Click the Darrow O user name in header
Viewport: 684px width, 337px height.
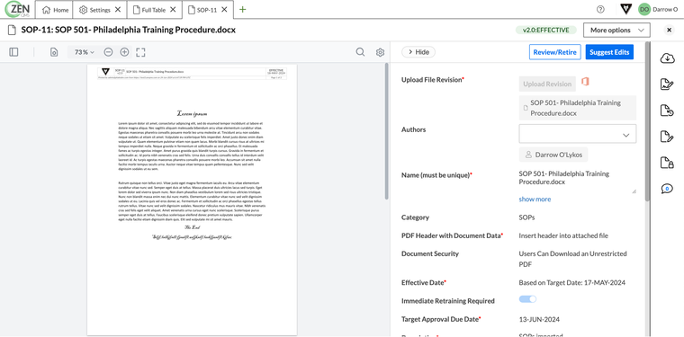[665, 10]
